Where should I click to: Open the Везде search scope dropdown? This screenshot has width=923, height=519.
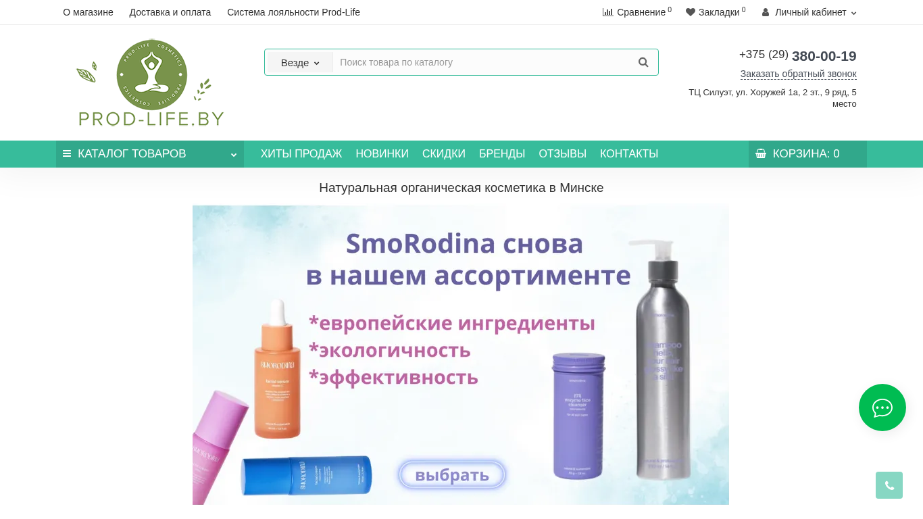[x=300, y=62]
